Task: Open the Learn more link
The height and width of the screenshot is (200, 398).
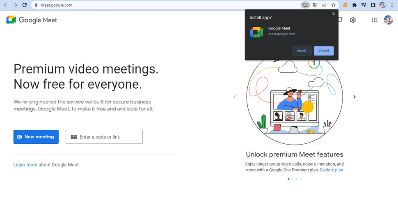Action: 25,165
